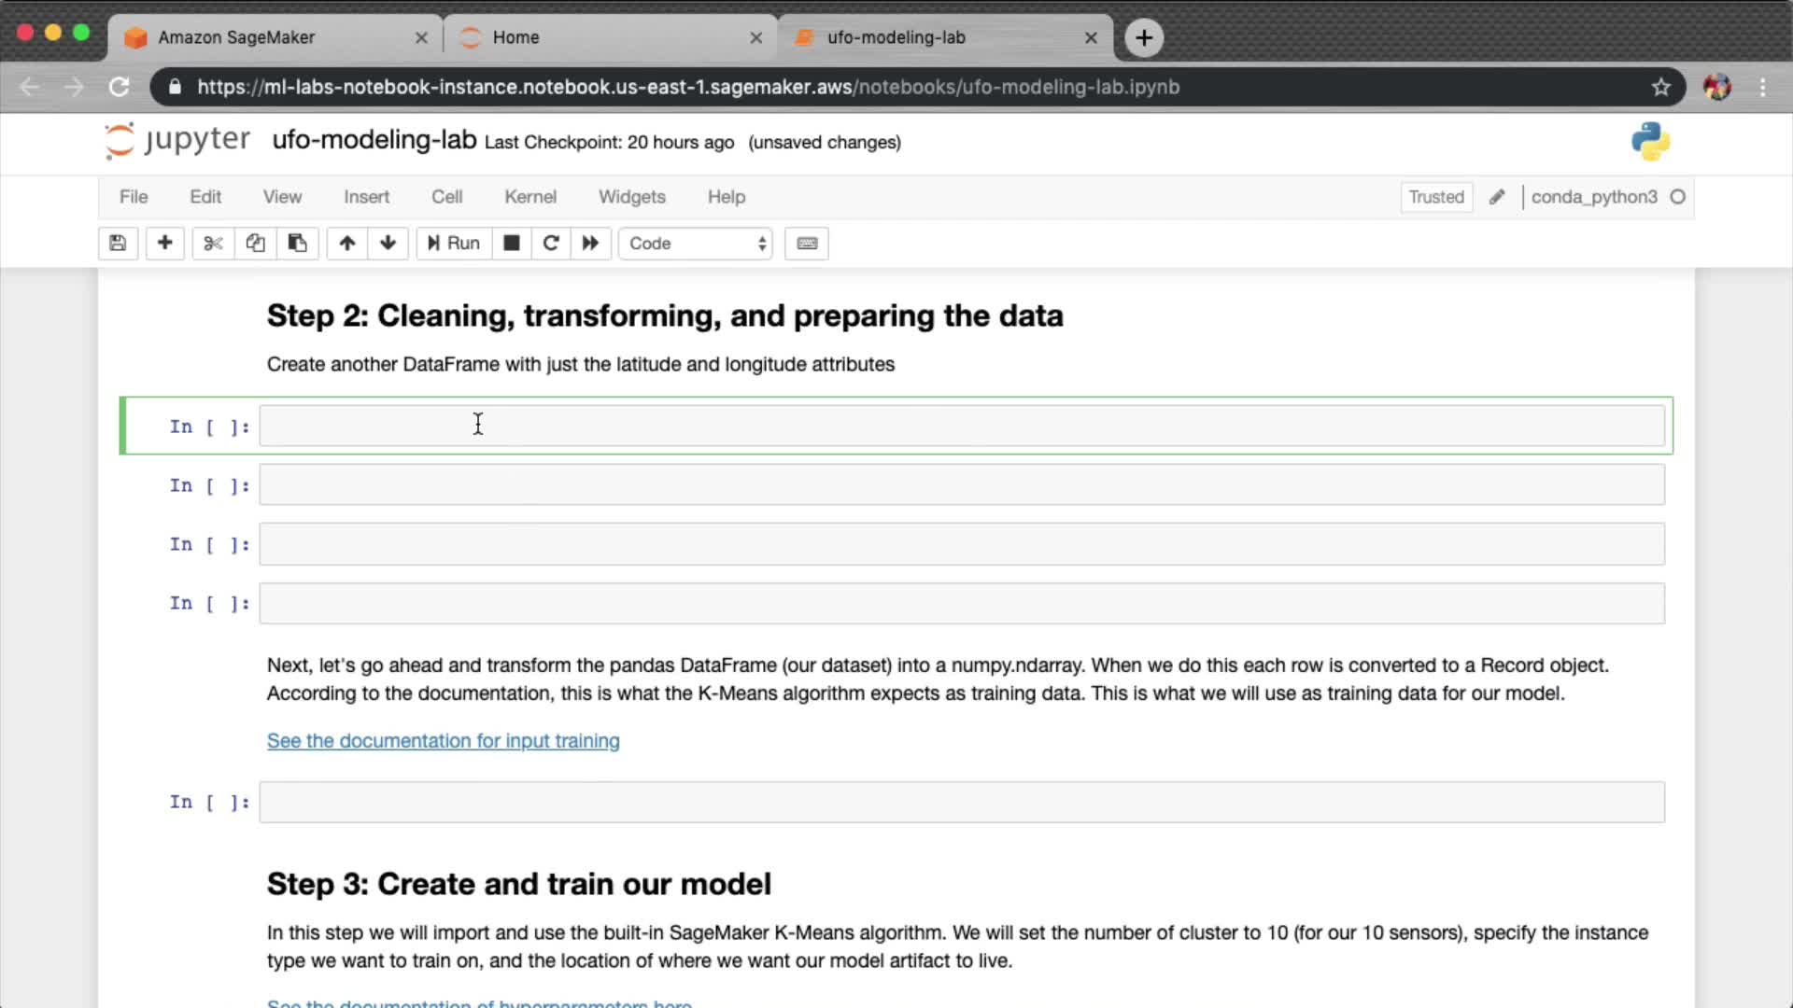Viewport: 1793px width, 1008px height.
Task: Toggle the Trusted notebook indicator
Action: click(x=1436, y=197)
